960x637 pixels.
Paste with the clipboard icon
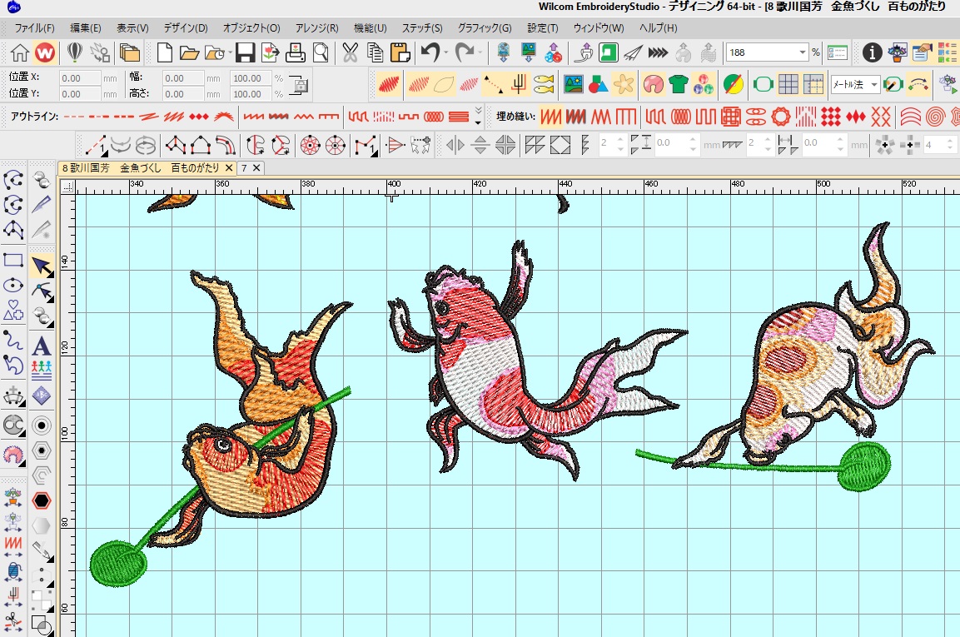(x=400, y=52)
